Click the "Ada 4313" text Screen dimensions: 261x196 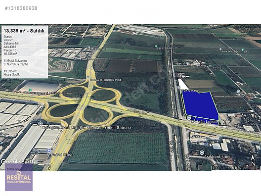10,47
